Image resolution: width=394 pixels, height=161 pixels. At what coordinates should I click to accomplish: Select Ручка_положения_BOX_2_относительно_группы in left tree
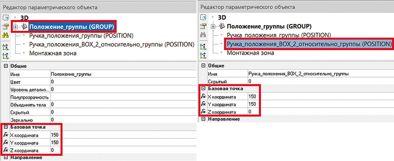(112, 44)
